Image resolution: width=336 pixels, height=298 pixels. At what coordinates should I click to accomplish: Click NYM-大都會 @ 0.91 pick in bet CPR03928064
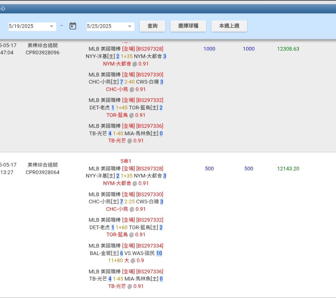pos(126,184)
